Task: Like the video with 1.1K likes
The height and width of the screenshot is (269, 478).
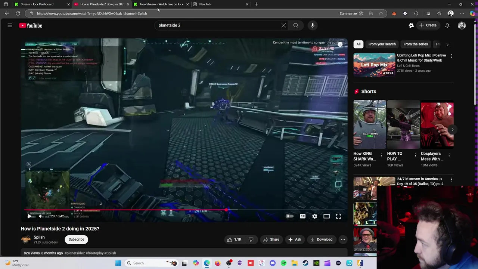Action: 234,239
